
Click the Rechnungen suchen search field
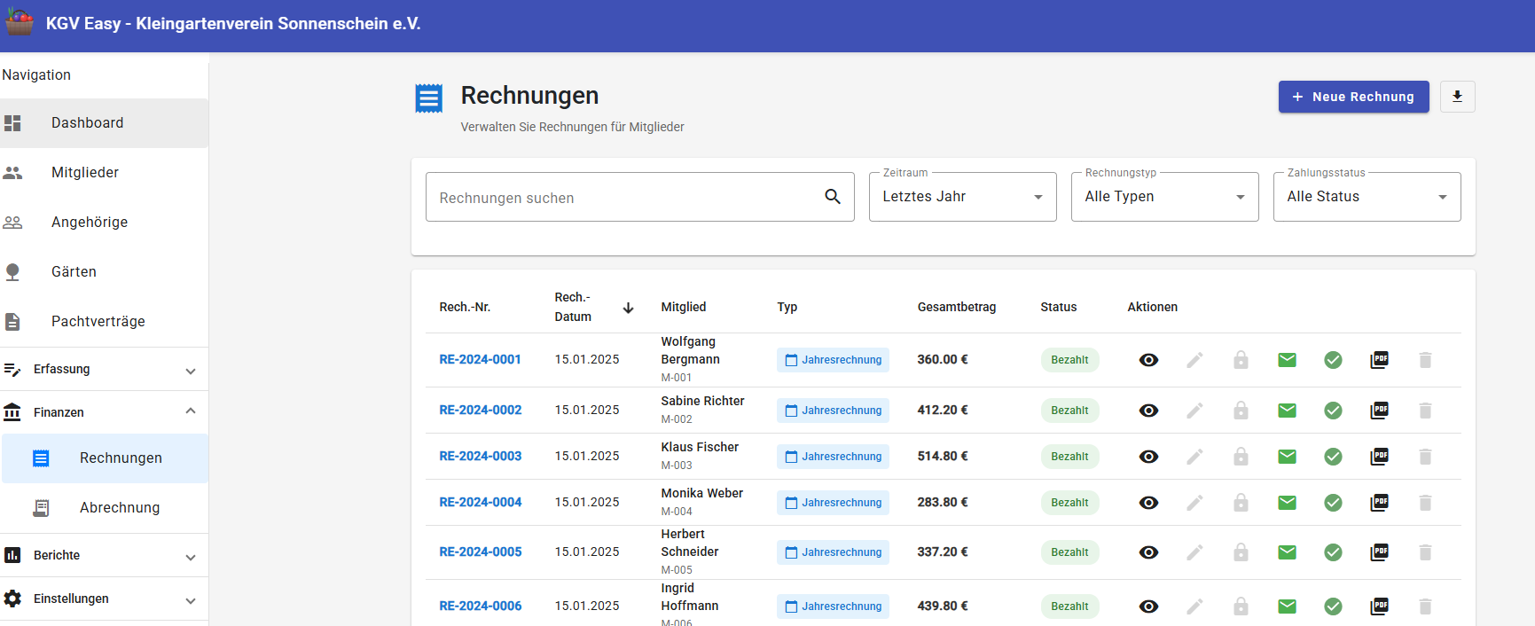639,197
